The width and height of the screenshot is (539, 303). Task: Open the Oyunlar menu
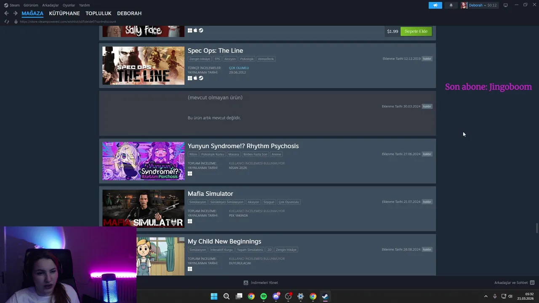[x=69, y=5]
